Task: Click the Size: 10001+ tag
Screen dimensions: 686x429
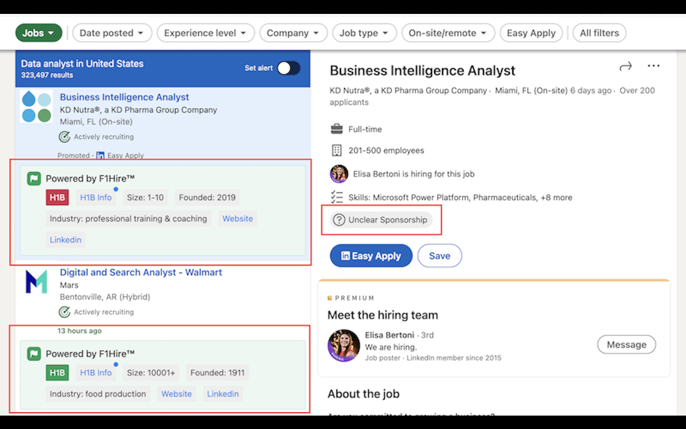Action: click(x=151, y=373)
